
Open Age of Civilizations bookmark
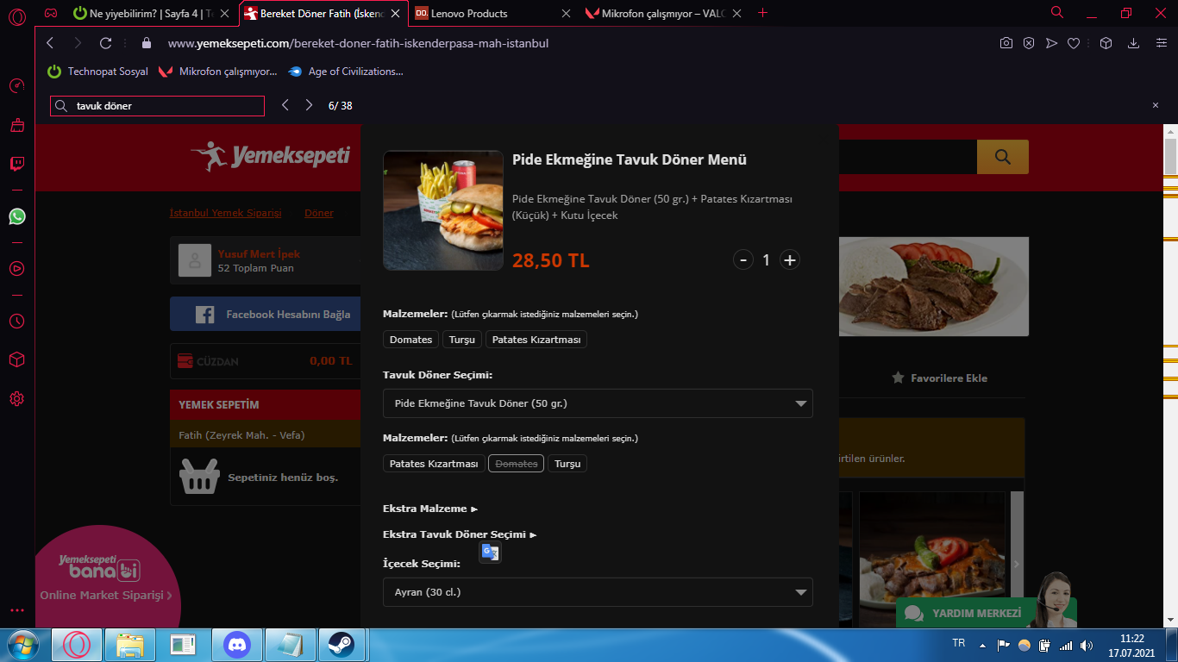tap(346, 72)
